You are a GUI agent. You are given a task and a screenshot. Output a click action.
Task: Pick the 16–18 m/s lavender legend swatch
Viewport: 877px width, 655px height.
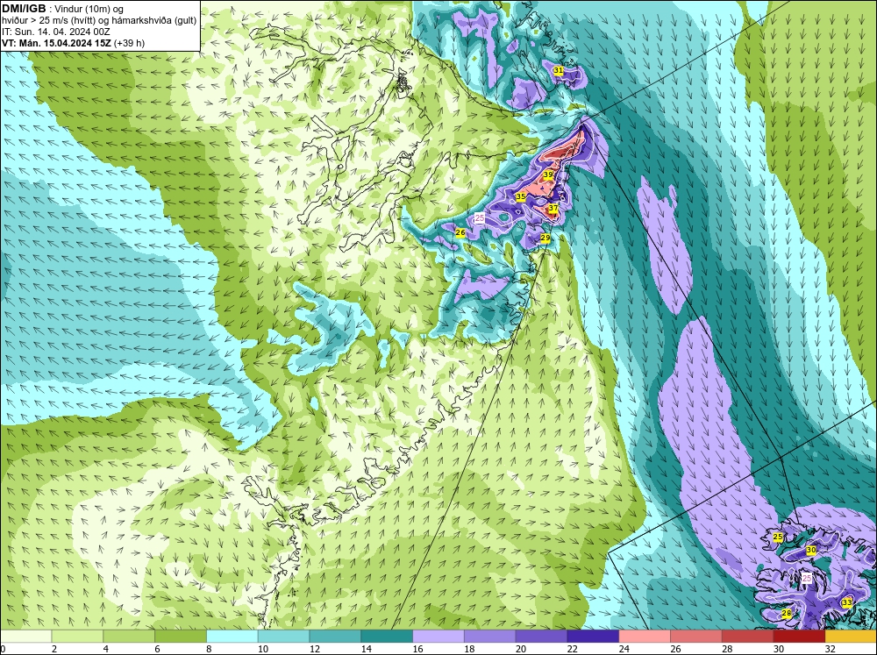tap(438, 637)
